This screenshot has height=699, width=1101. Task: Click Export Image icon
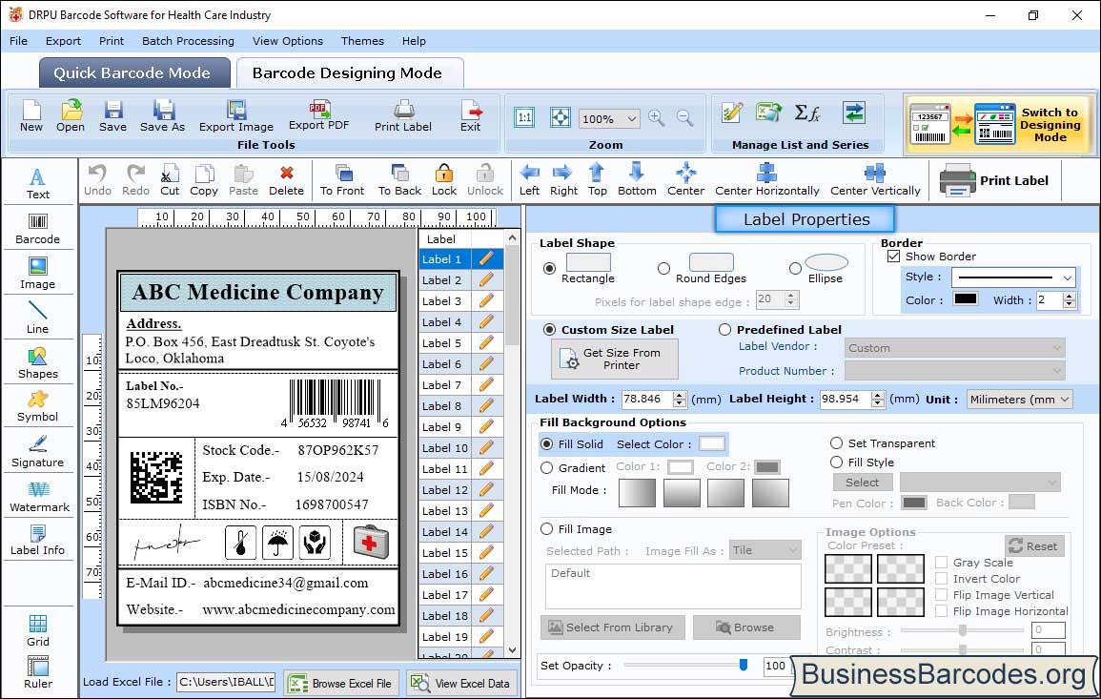coord(236,116)
